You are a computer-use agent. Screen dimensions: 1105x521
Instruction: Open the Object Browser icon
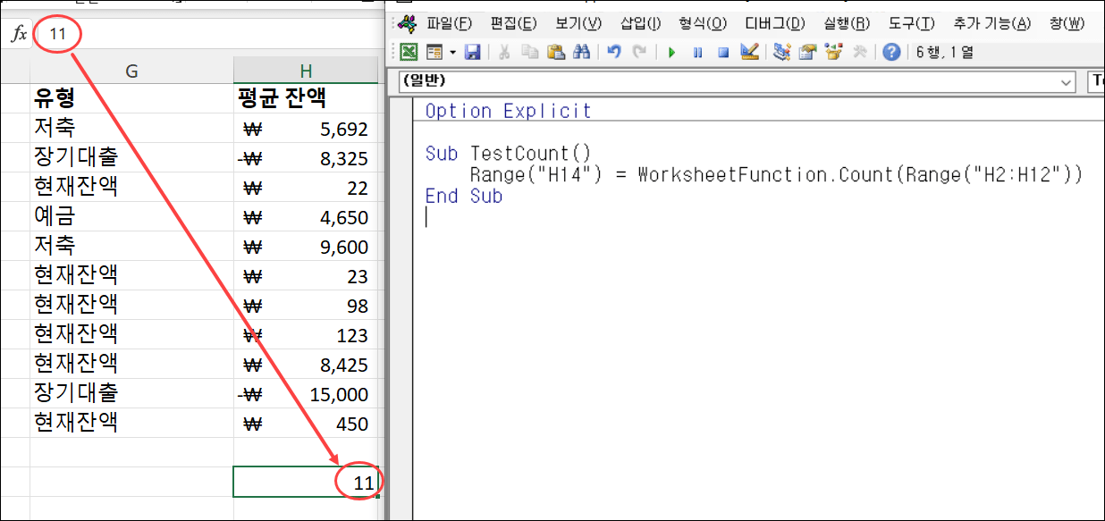[833, 52]
